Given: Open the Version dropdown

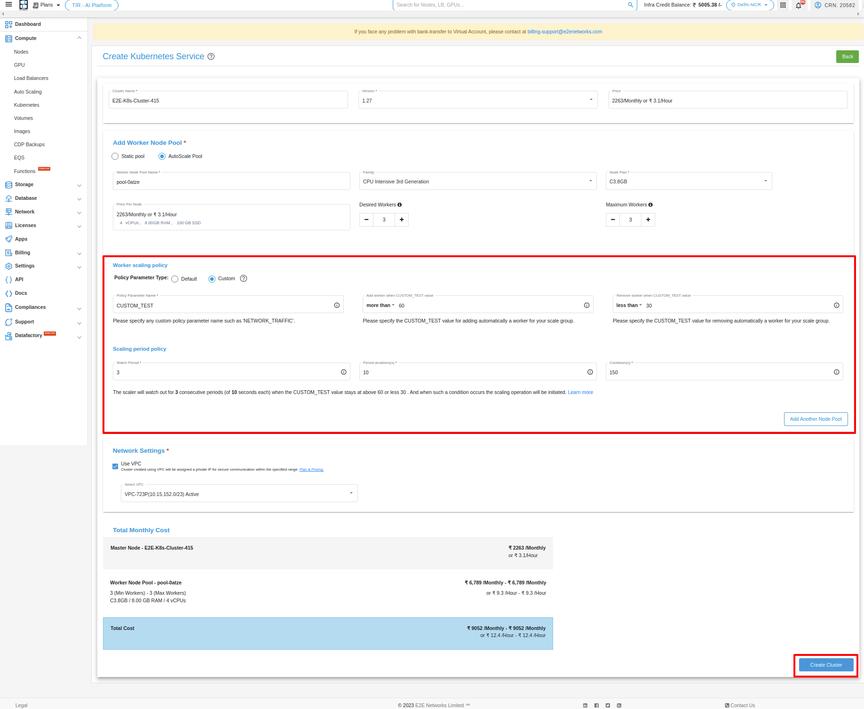Looking at the screenshot, I should (x=478, y=100).
